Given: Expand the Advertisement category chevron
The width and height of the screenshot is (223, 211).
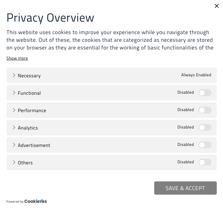Looking at the screenshot, I should (x=14, y=145).
